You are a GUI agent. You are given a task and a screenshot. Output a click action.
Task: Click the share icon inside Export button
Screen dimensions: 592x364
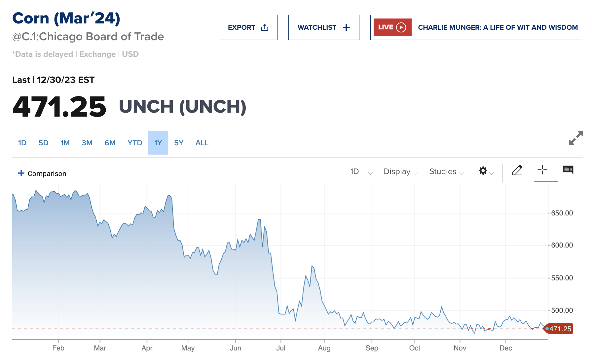pyautogui.click(x=265, y=27)
